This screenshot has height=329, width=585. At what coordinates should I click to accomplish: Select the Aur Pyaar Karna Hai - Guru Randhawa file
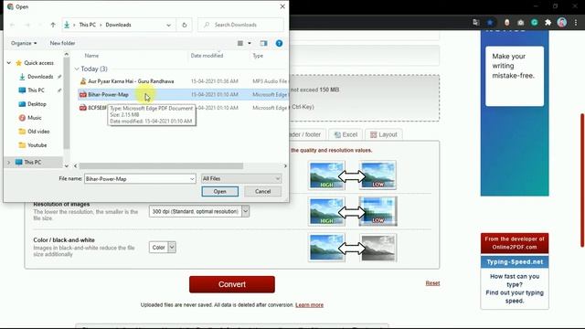click(131, 81)
